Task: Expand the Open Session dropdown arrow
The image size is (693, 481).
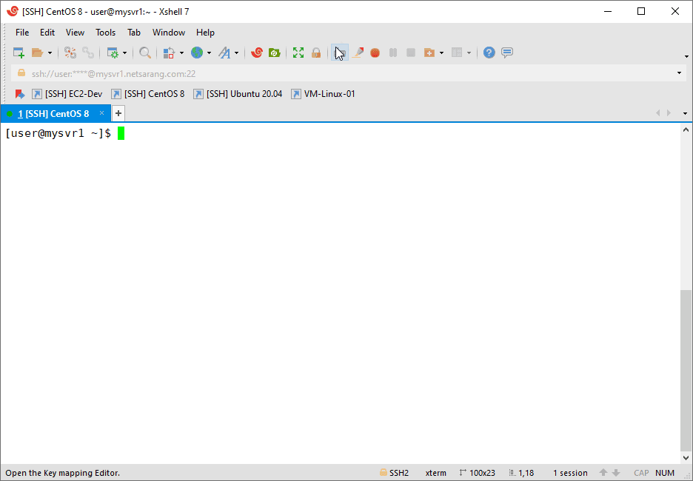Action: (x=50, y=53)
